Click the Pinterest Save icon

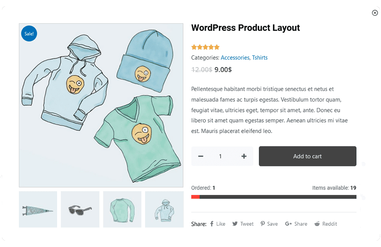[263, 224]
